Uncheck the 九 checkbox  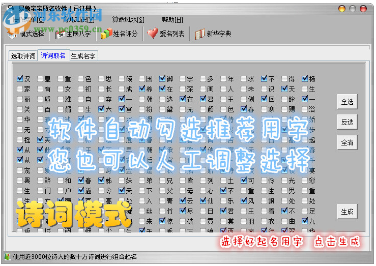[x=305, y=221]
